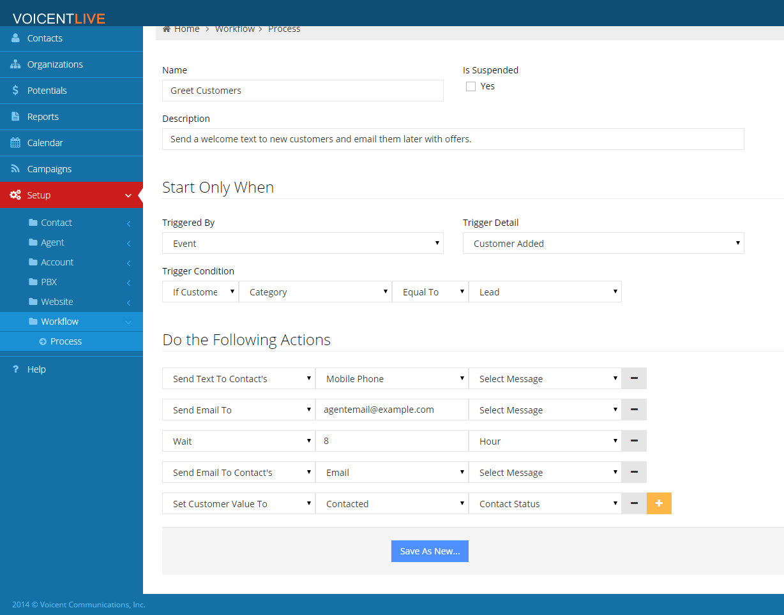
Task: Open Select Message dropdown for Send Text row
Action: click(545, 378)
